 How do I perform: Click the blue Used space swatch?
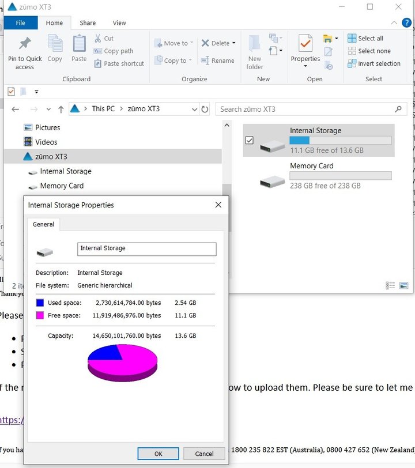[x=40, y=303]
